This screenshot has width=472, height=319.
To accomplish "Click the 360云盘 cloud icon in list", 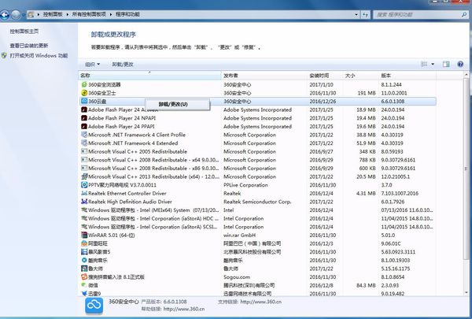I will tap(84, 102).
